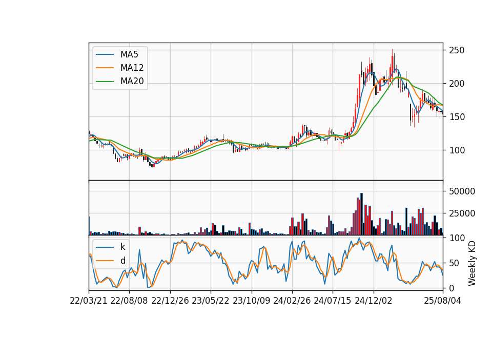Click the 24/12/02 date label
The image size is (492, 354).
(x=374, y=301)
